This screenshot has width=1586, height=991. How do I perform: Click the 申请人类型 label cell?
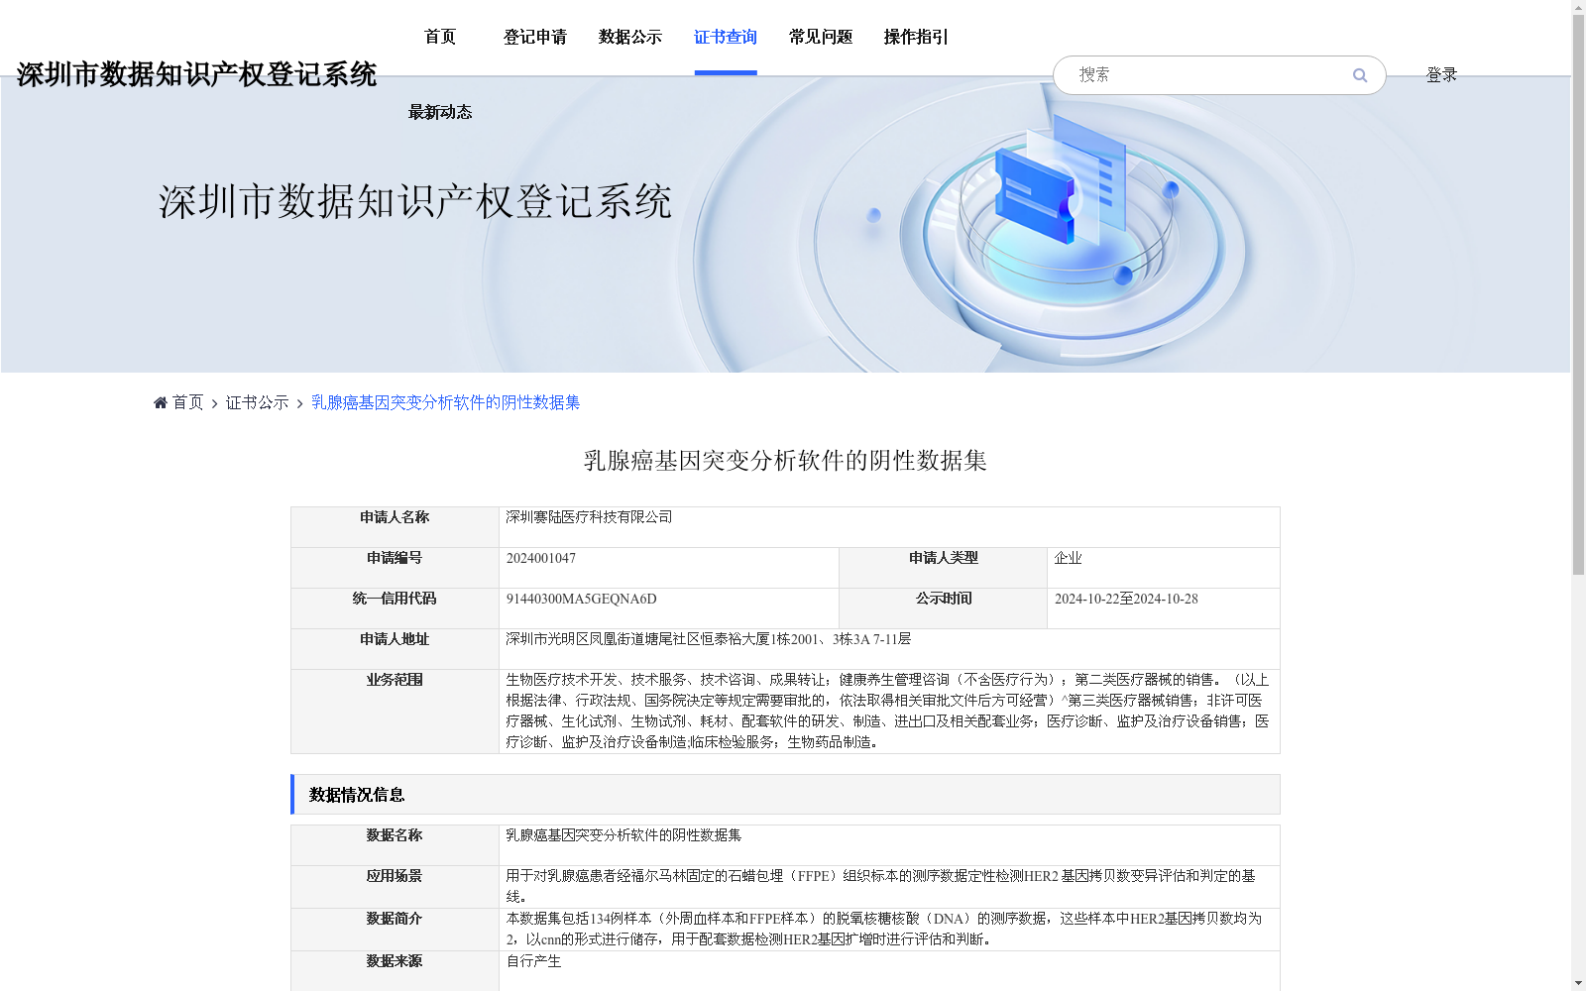pyautogui.click(x=943, y=568)
